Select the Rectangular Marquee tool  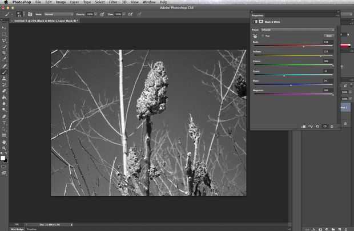click(x=4, y=34)
